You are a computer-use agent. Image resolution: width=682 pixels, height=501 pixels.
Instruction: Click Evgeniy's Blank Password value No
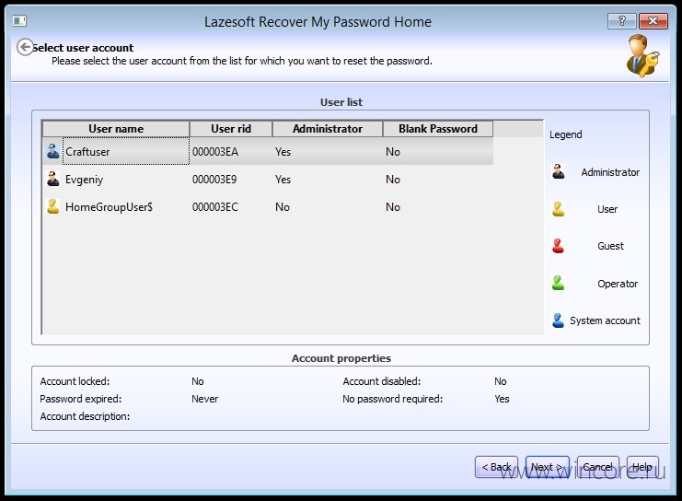click(393, 180)
